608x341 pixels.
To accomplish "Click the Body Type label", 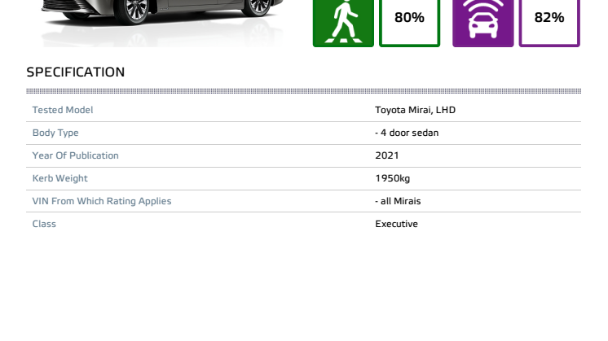I will [x=55, y=133].
